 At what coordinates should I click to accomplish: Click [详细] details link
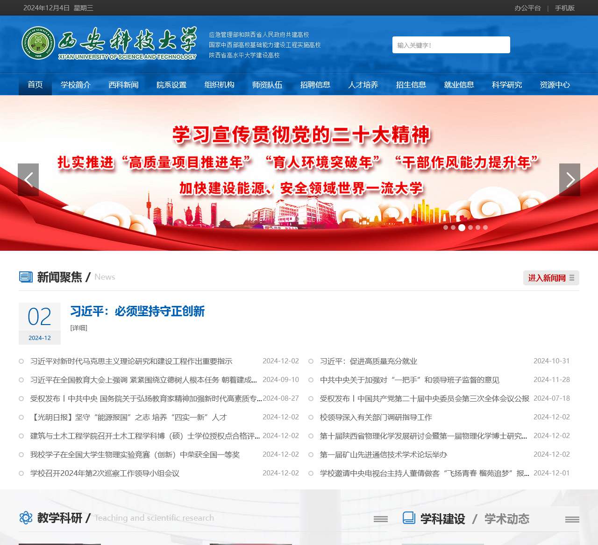[x=79, y=328]
